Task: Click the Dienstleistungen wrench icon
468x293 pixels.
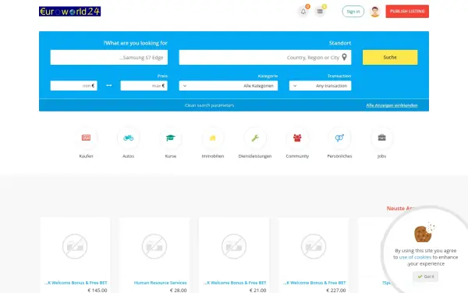Action: point(255,138)
